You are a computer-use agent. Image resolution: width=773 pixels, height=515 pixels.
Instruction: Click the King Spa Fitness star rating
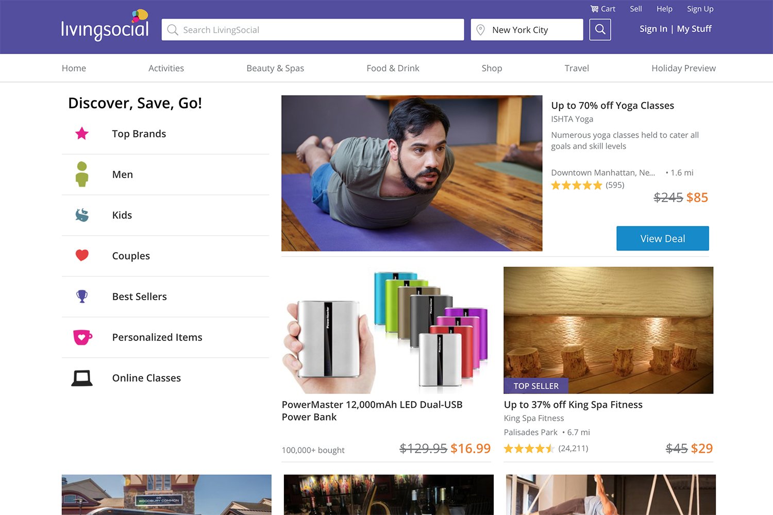tap(529, 449)
